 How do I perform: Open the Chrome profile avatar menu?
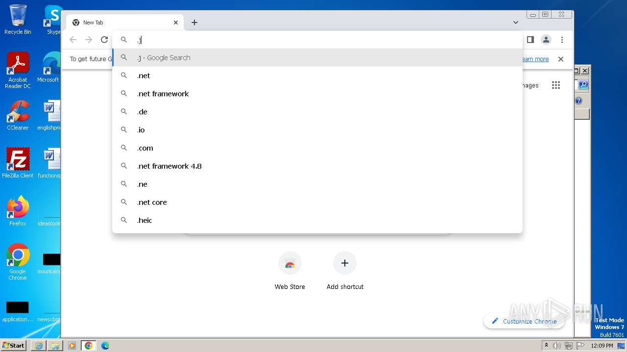pyautogui.click(x=546, y=40)
